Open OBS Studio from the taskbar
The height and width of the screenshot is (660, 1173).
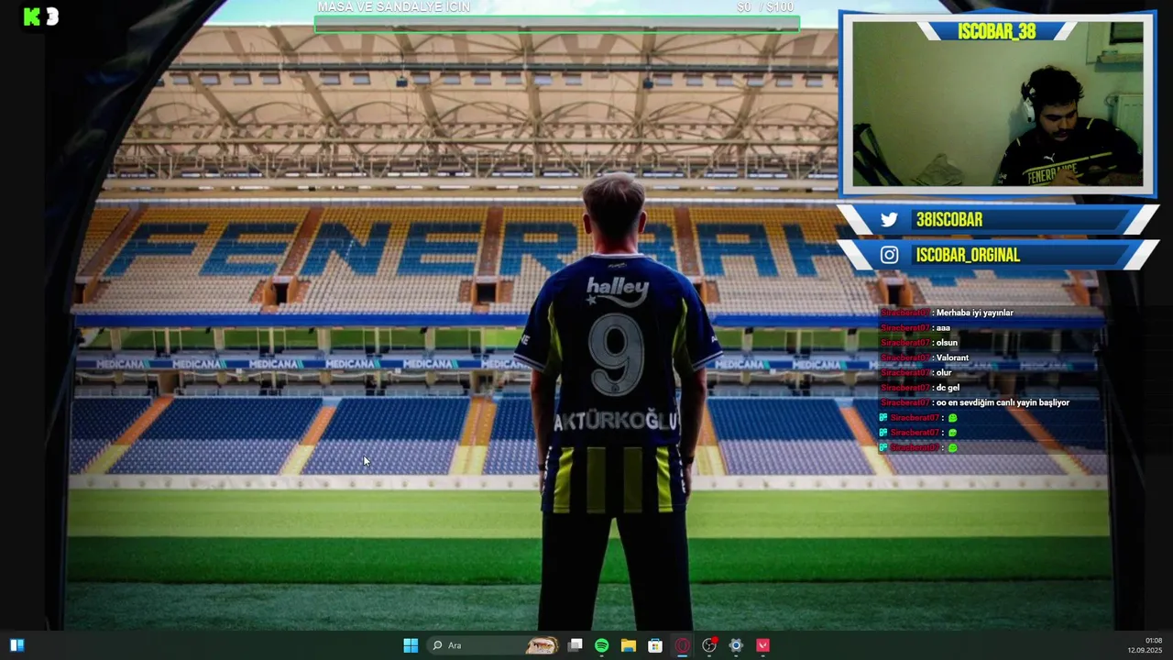[709, 645]
